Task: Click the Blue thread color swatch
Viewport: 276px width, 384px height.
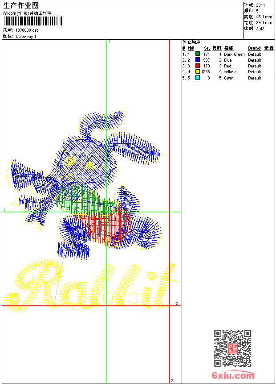Action: pyautogui.click(x=198, y=60)
